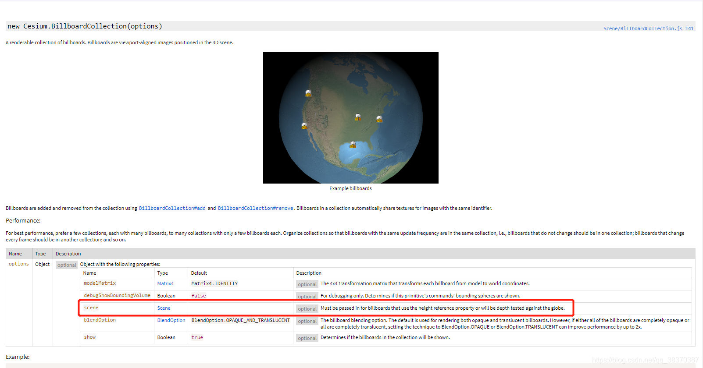Click the optional badge beside Object description
The image size is (703, 368).
pos(66,265)
